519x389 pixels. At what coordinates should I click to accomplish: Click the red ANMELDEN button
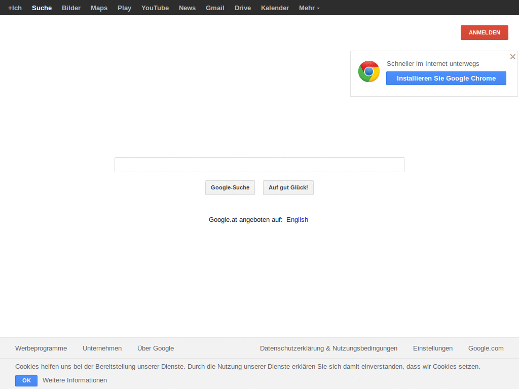tap(484, 32)
